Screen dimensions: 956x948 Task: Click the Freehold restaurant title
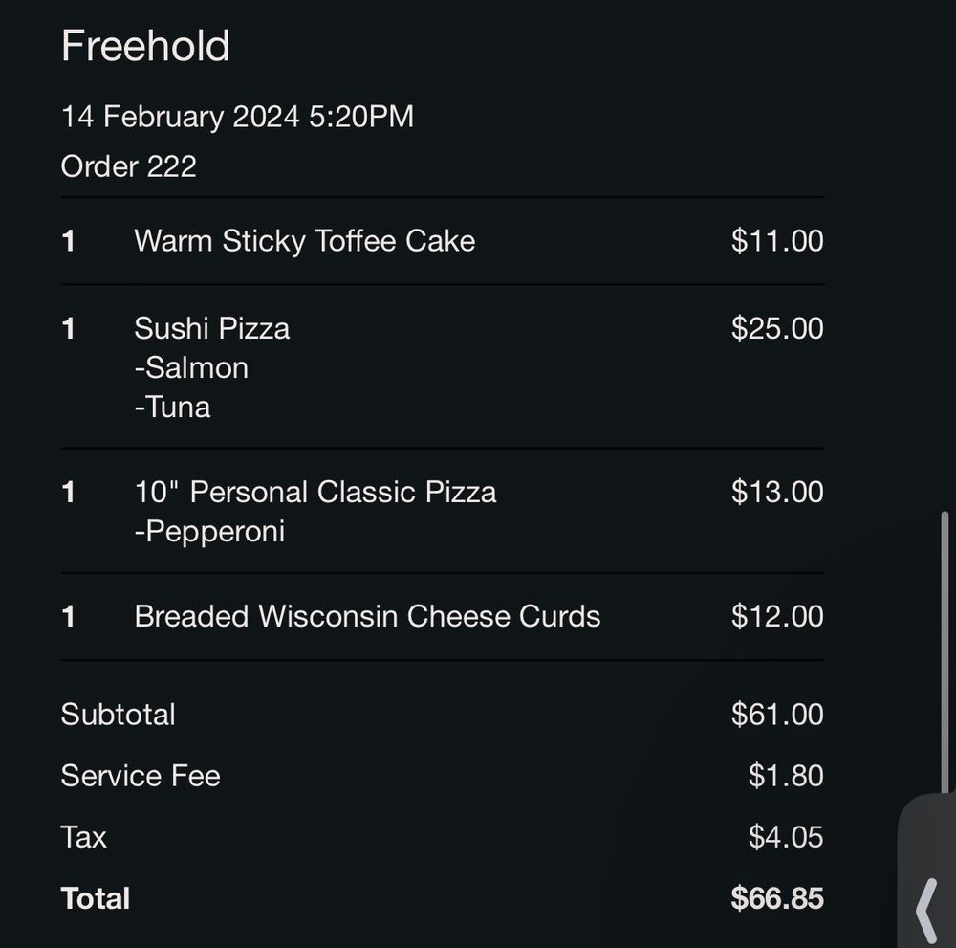[x=145, y=46]
